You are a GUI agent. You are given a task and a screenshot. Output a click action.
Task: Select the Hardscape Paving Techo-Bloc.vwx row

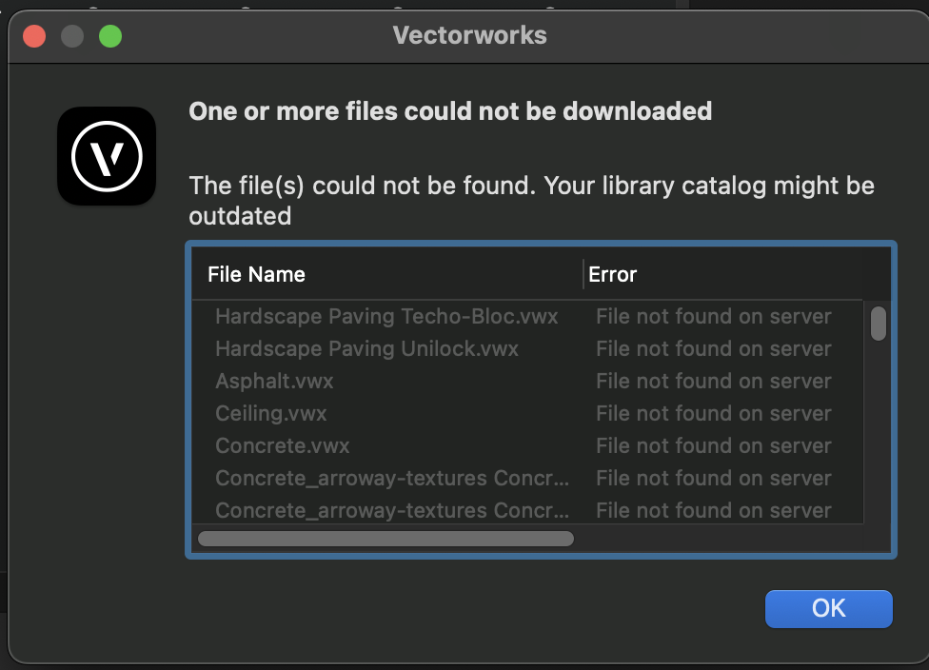pos(386,316)
